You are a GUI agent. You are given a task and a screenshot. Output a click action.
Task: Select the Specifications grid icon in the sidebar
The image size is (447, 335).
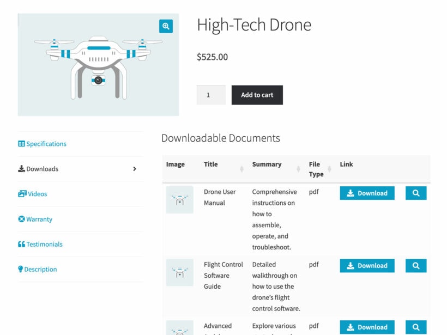click(21, 144)
